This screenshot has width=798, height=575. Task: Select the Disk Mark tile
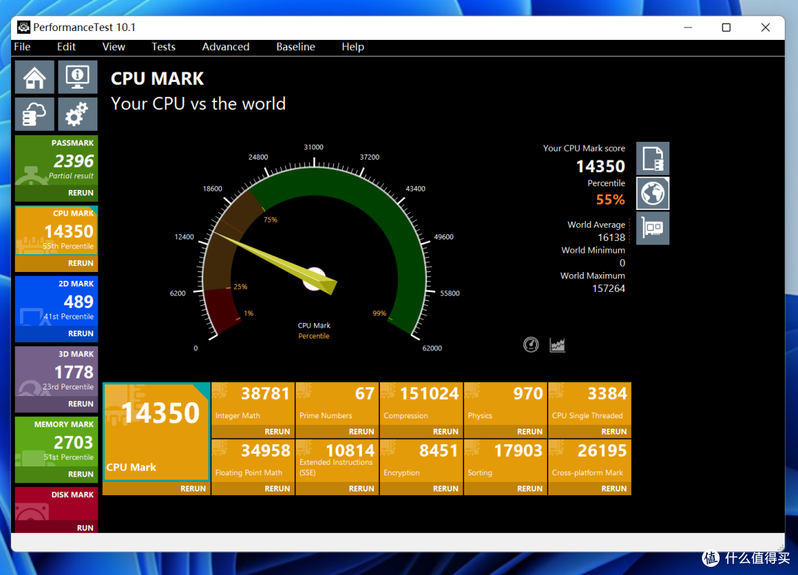[56, 504]
